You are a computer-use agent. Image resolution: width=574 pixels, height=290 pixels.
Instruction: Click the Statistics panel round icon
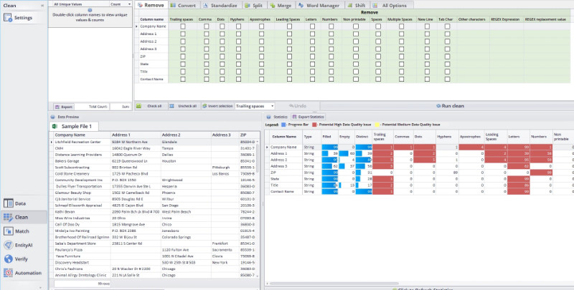tap(268, 117)
